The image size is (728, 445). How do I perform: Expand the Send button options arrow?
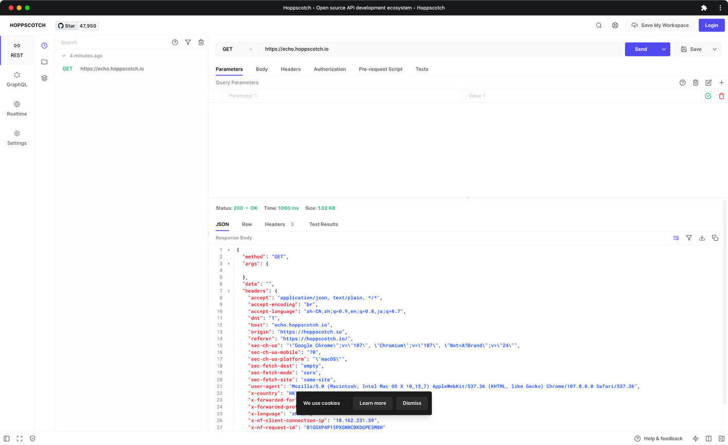pos(664,49)
